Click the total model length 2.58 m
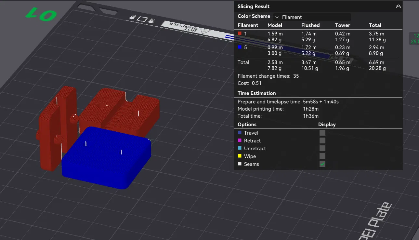Screen dimensions: 419x240 (x=275, y=62)
